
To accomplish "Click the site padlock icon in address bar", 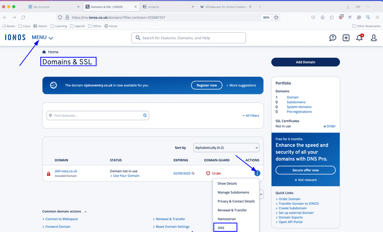I will click(67, 17).
